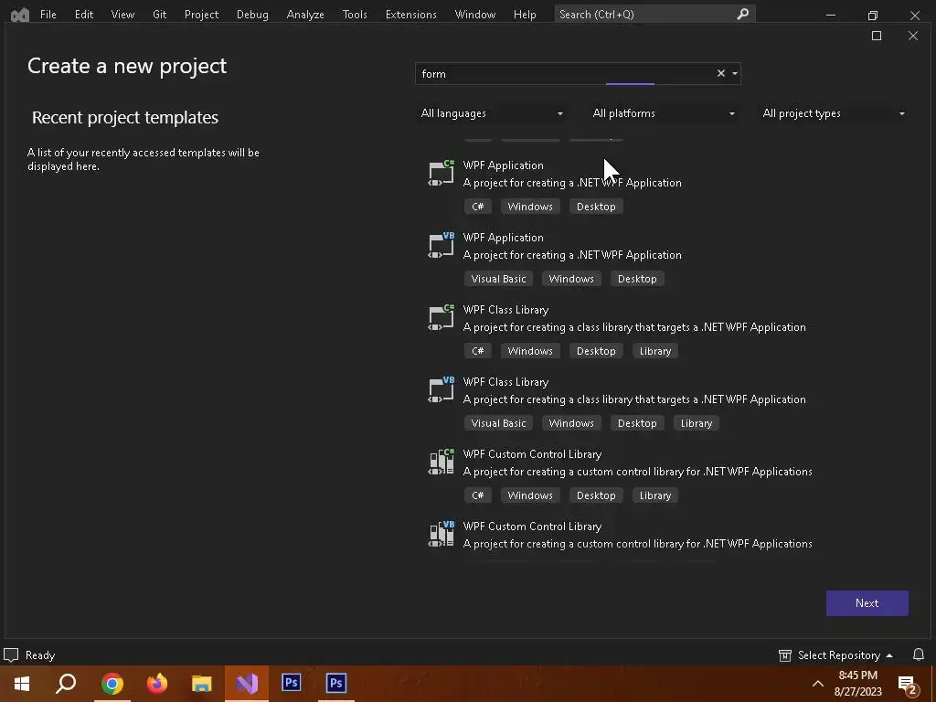Open the first Photoshop taskbar icon
The image size is (936, 702).
(x=292, y=684)
